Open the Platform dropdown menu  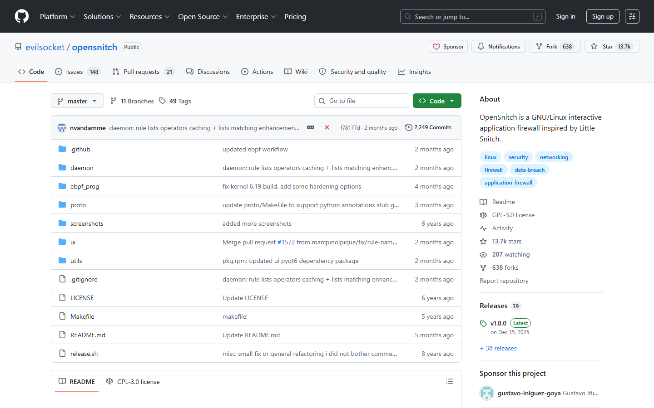coord(58,16)
